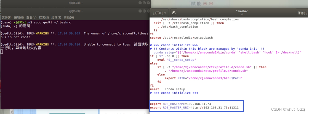Open the 编辑(E) menu in terminal

19,18
